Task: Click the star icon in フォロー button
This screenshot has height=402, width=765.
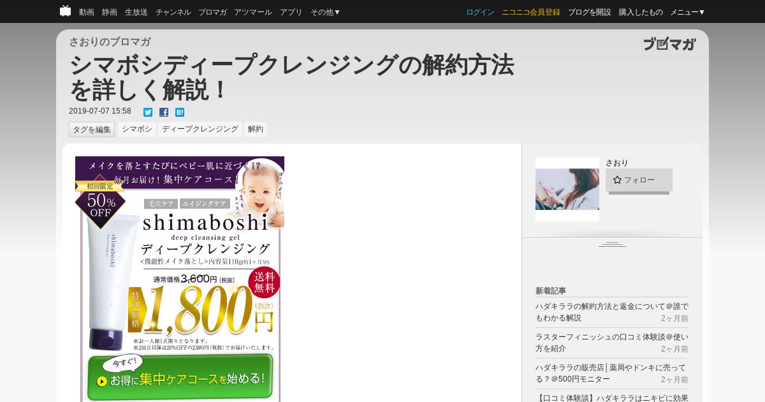Action: click(617, 180)
